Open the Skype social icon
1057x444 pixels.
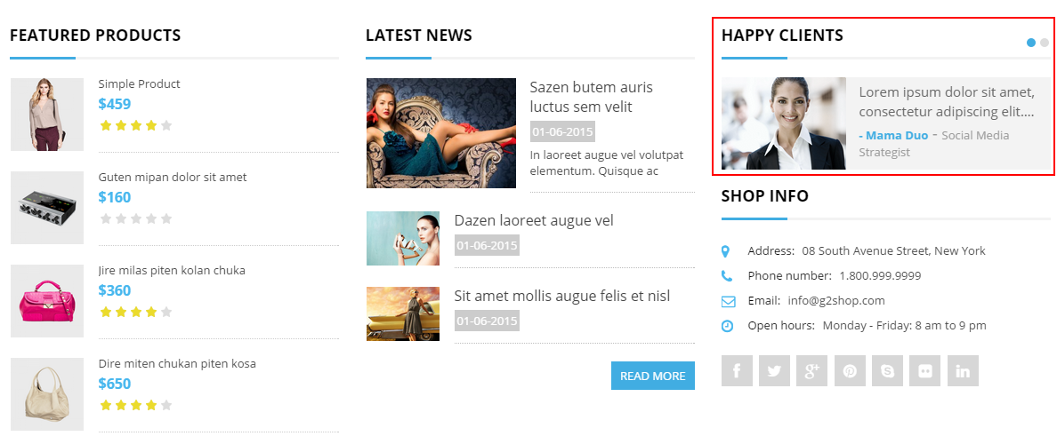[887, 370]
